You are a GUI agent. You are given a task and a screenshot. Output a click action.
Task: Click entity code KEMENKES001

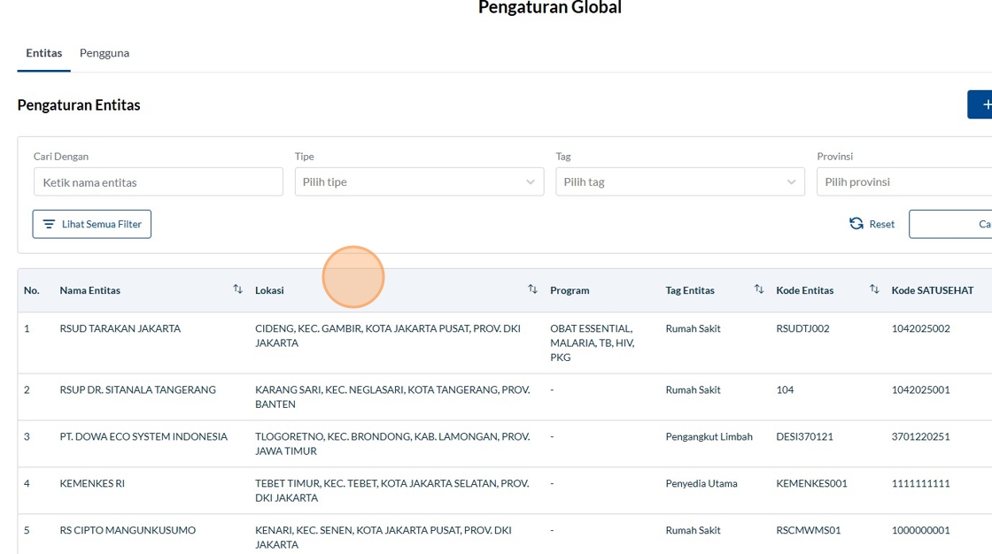pos(811,483)
